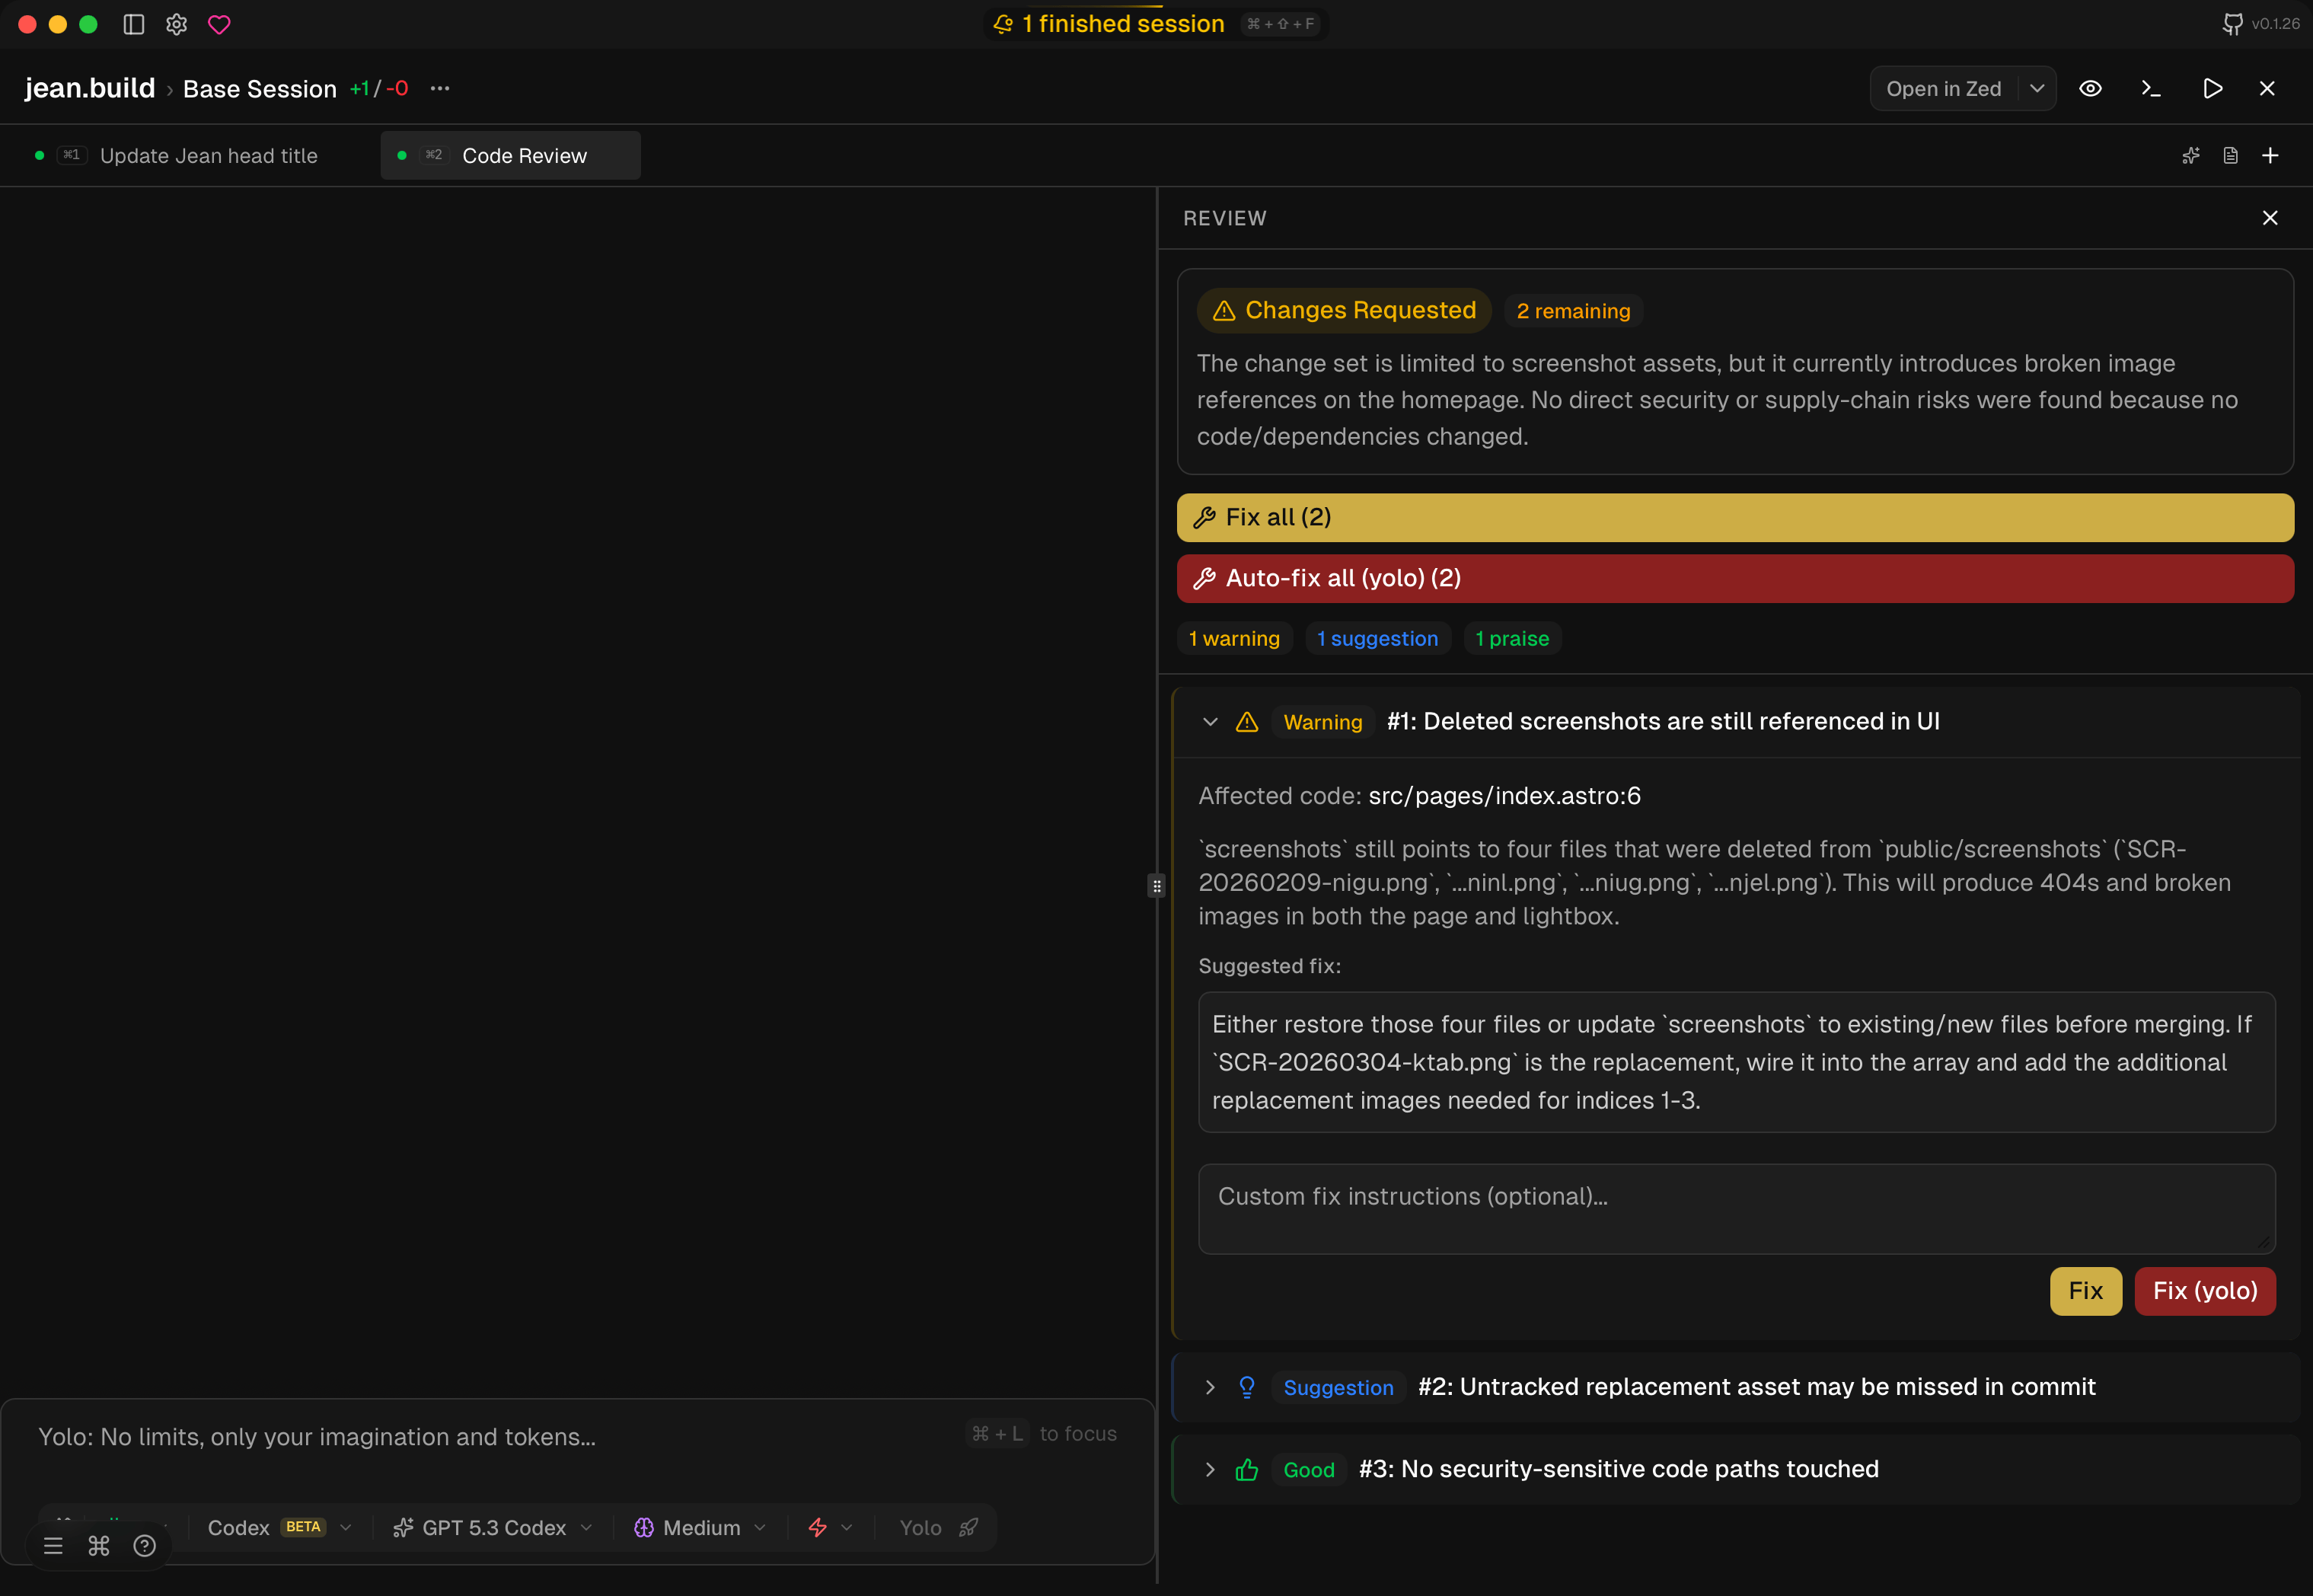Click the GitHub icon in the top right
2313x1596 pixels.
[2232, 23]
